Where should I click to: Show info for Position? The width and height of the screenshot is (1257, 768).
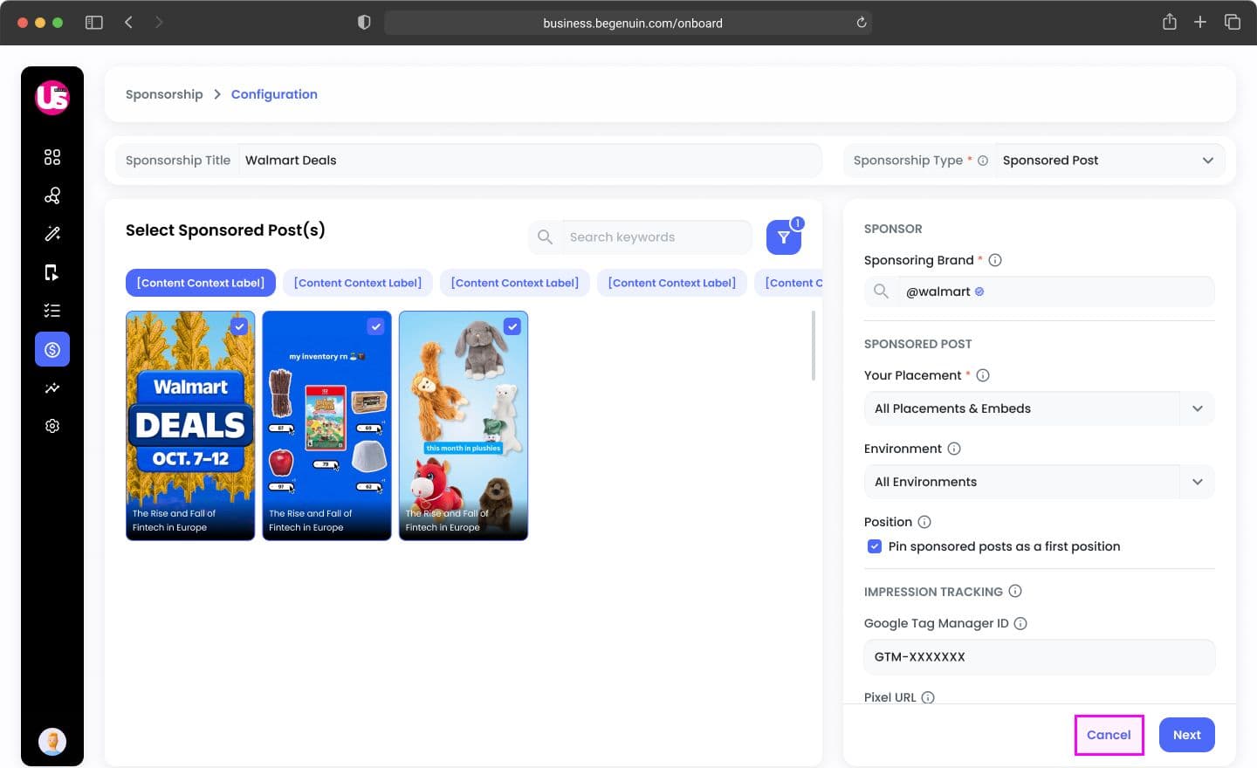(x=924, y=522)
